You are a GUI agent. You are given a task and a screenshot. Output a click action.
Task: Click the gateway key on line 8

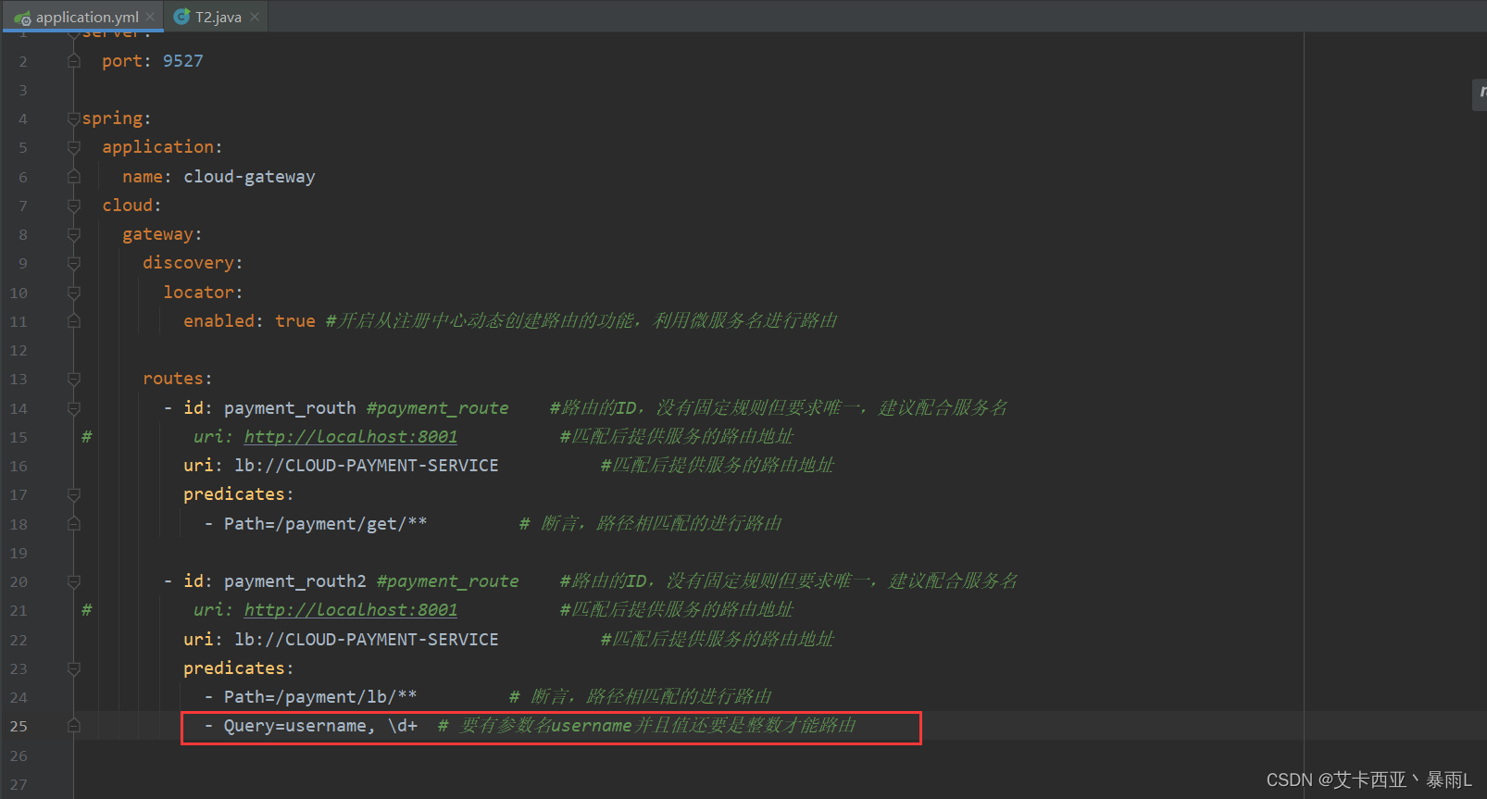158,234
